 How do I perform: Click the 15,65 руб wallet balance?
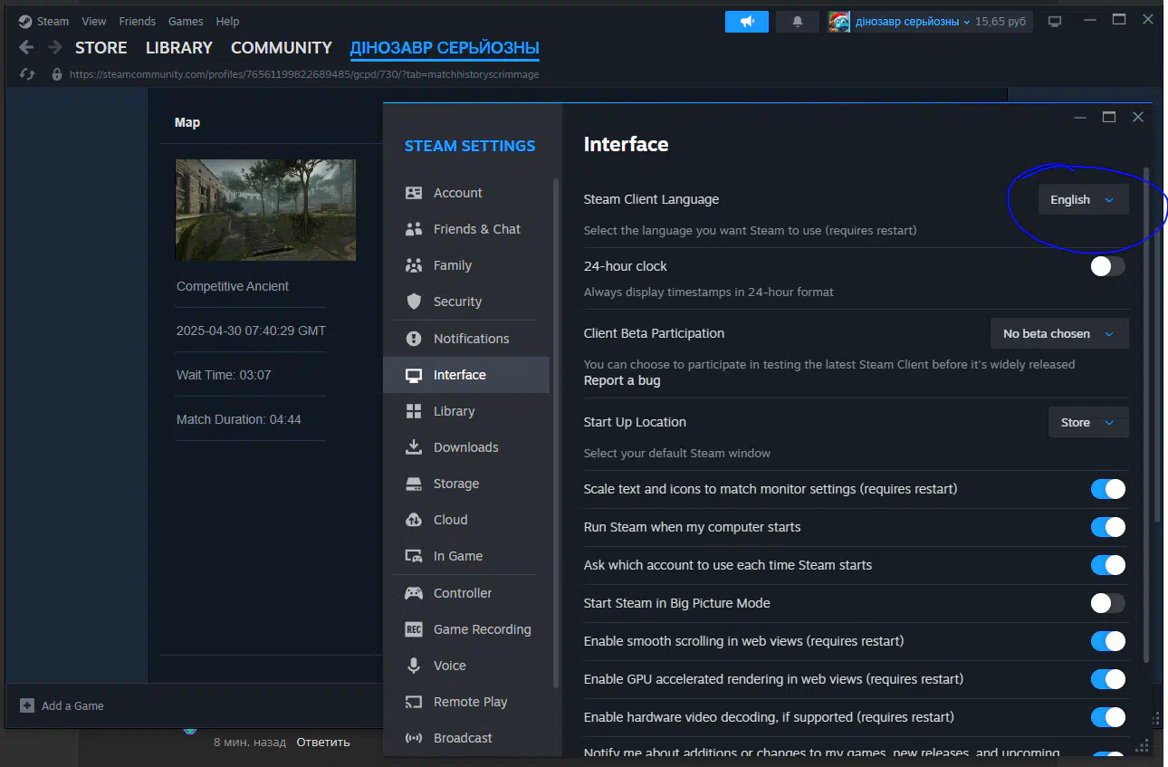1000,22
